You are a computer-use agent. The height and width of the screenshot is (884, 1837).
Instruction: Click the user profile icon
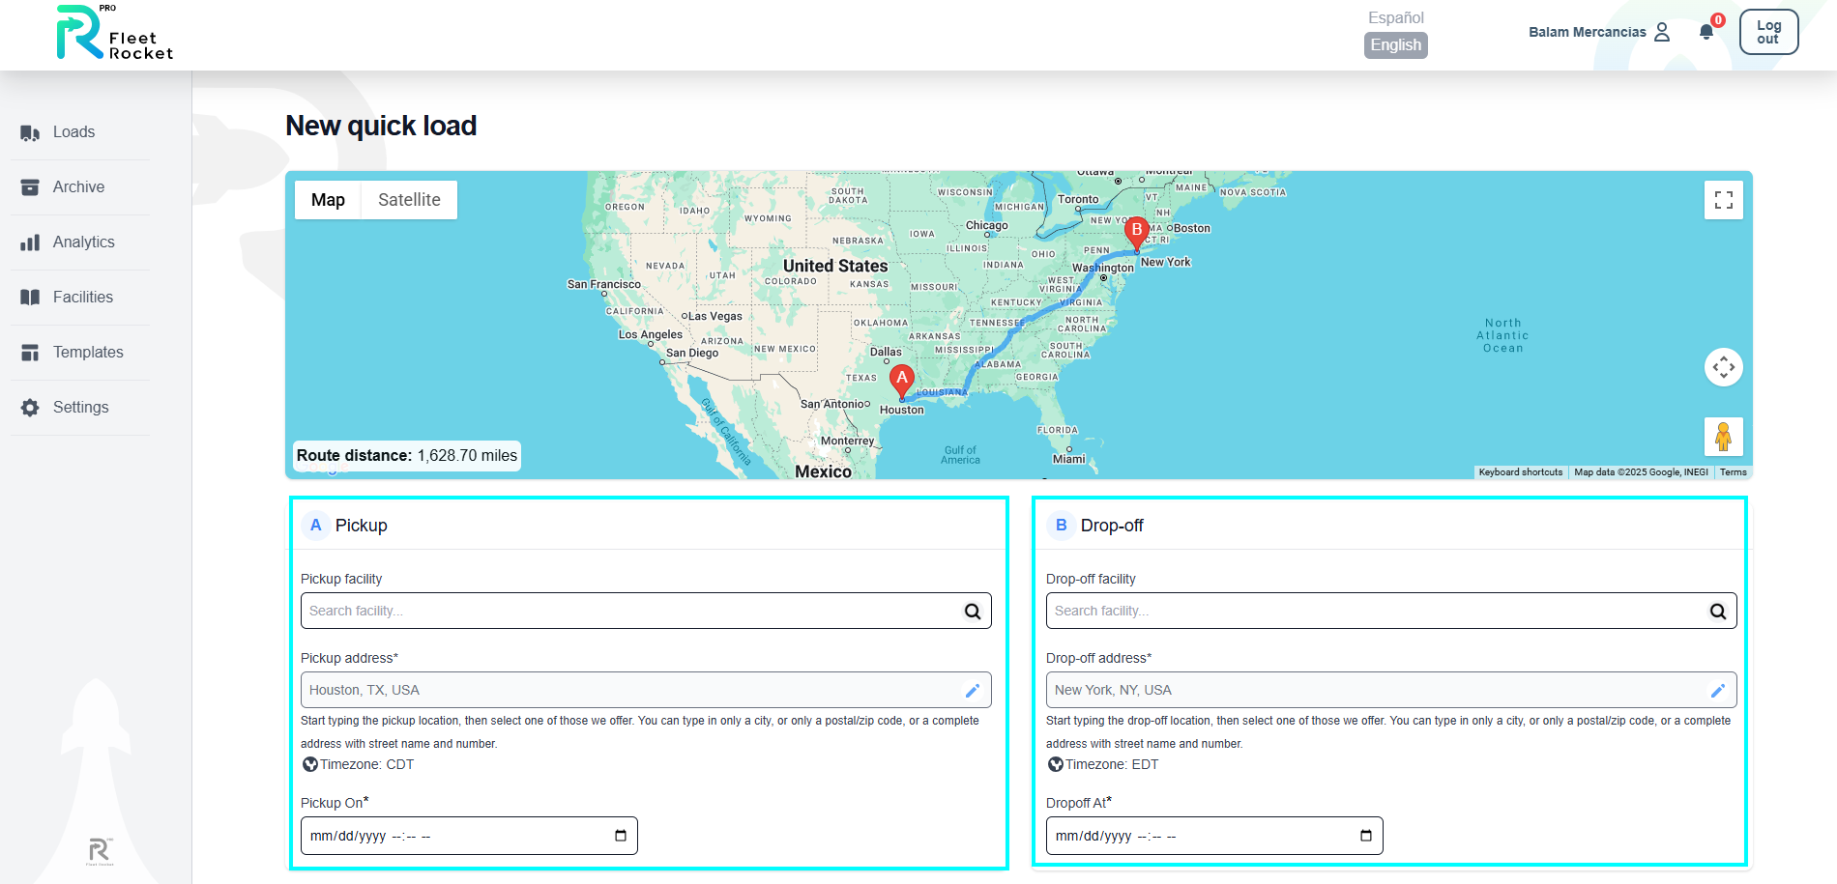(1662, 32)
